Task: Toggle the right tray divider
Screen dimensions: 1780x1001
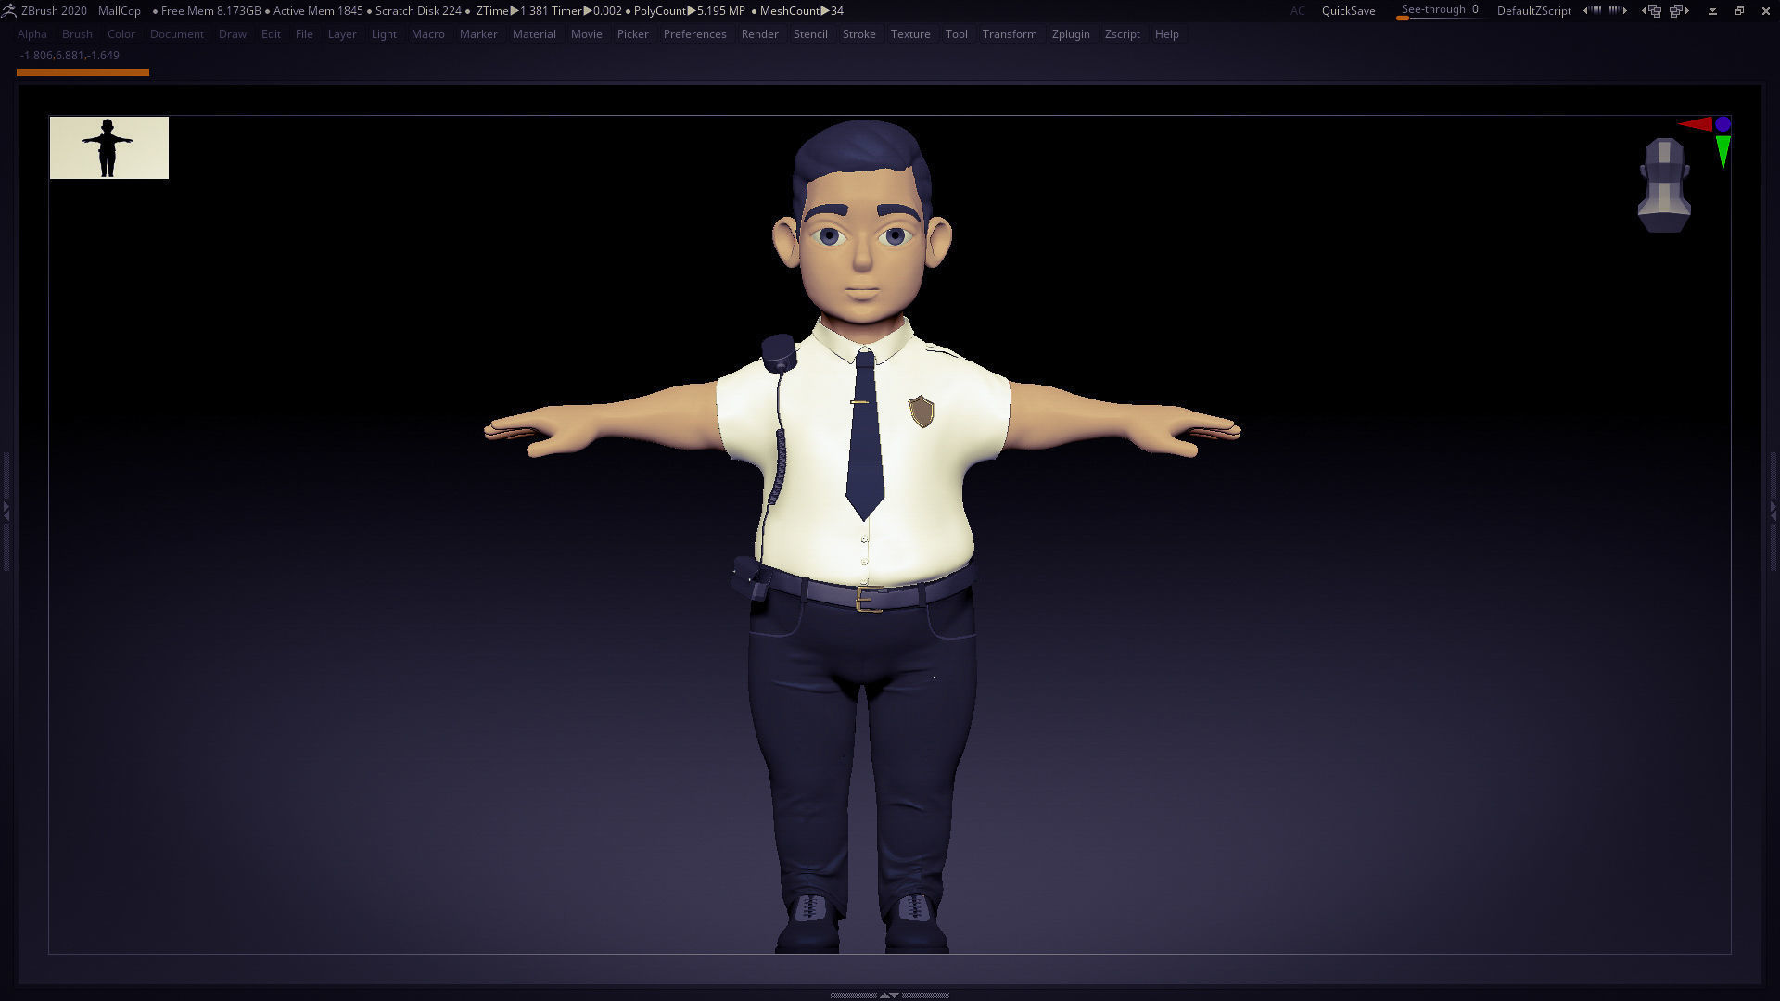Action: click(x=1774, y=510)
